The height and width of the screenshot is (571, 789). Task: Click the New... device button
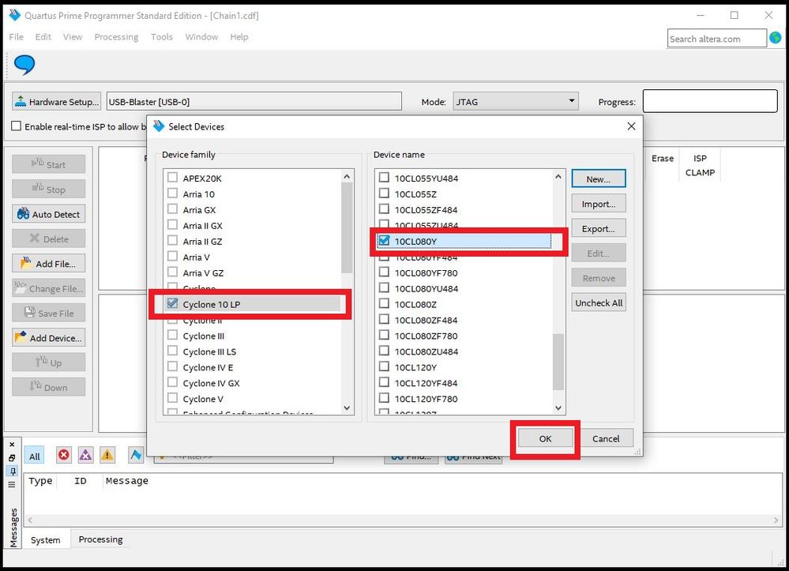click(599, 179)
